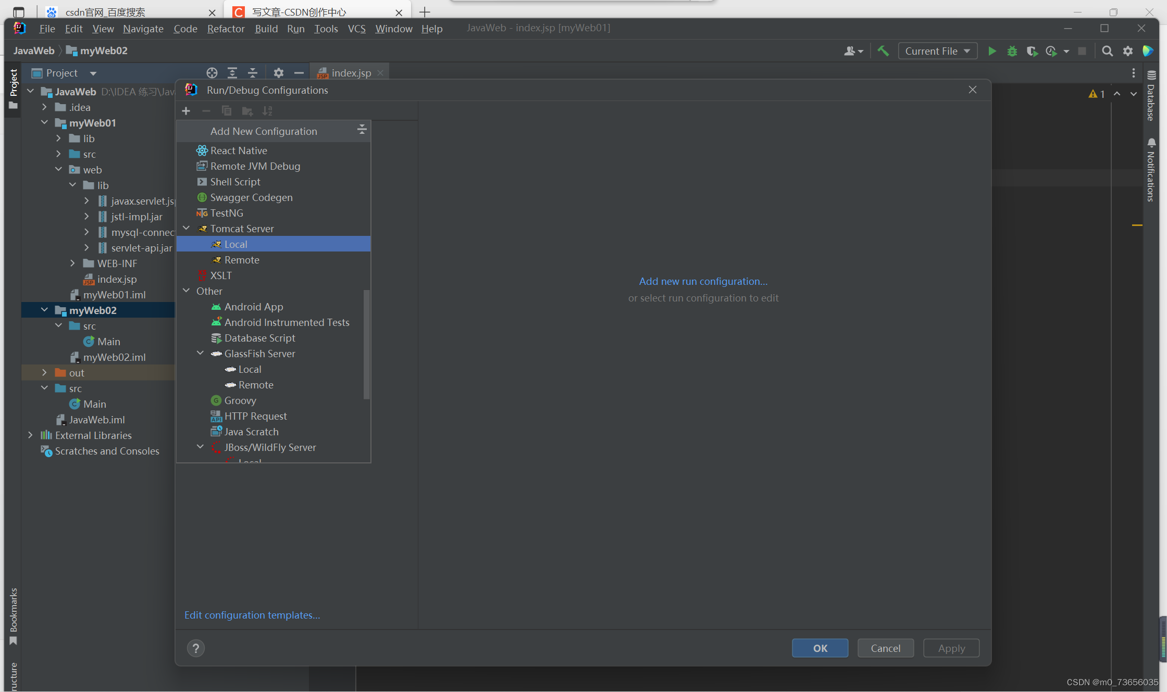Click the help question mark button
This screenshot has width=1167, height=692.
[196, 648]
